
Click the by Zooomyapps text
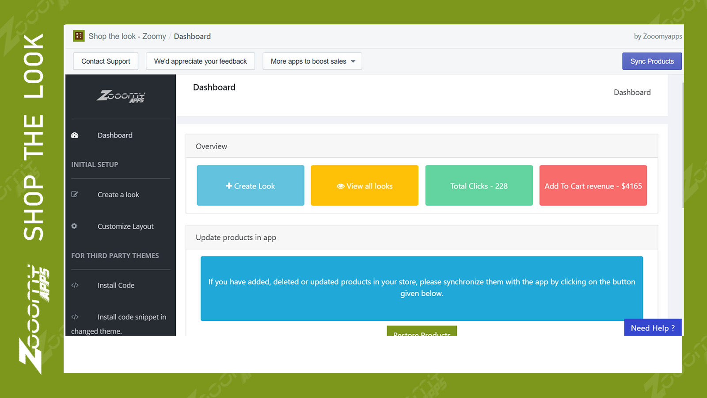point(658,36)
